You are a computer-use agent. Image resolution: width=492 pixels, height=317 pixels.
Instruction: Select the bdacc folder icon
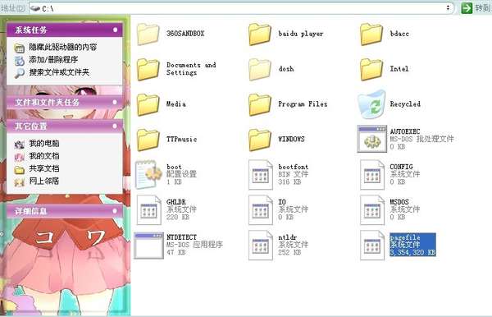tap(371, 34)
